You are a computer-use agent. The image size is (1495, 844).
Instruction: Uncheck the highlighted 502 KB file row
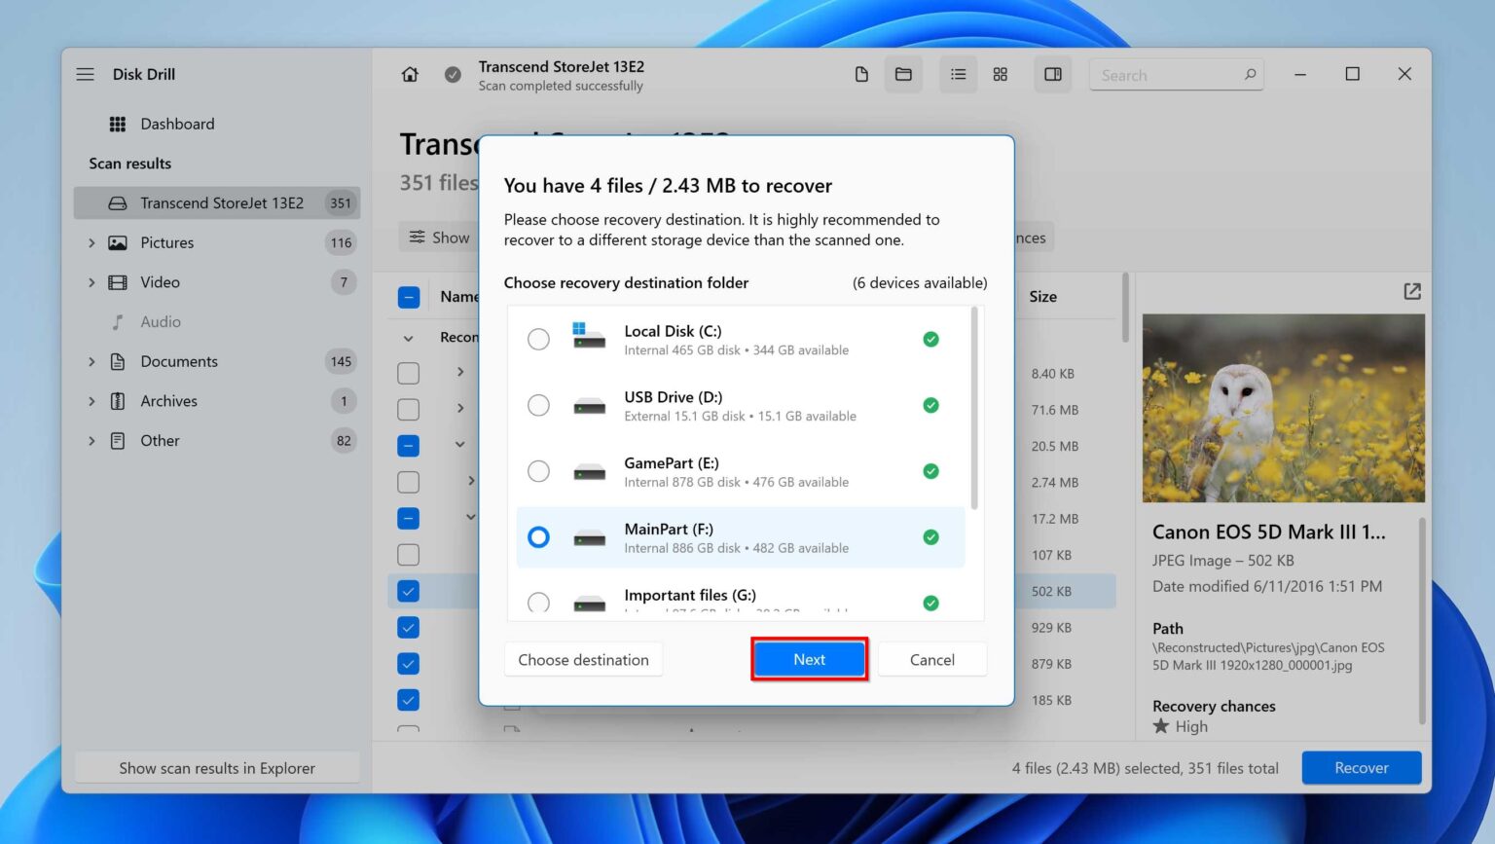click(x=408, y=590)
